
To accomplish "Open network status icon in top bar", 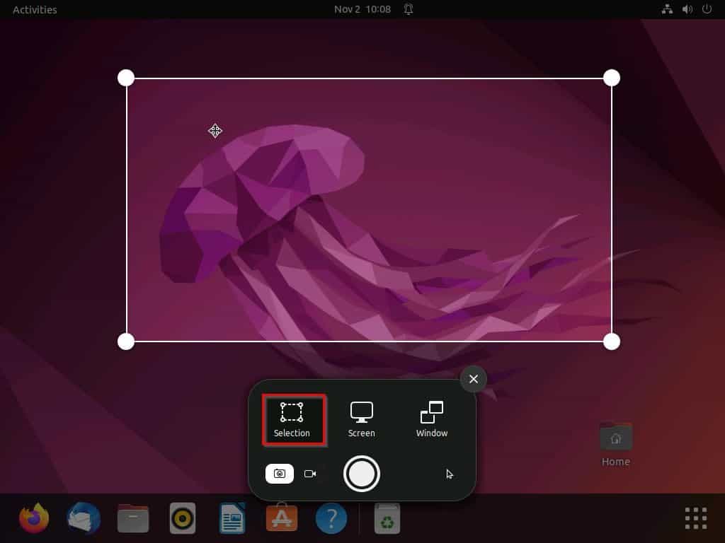I will tap(667, 9).
